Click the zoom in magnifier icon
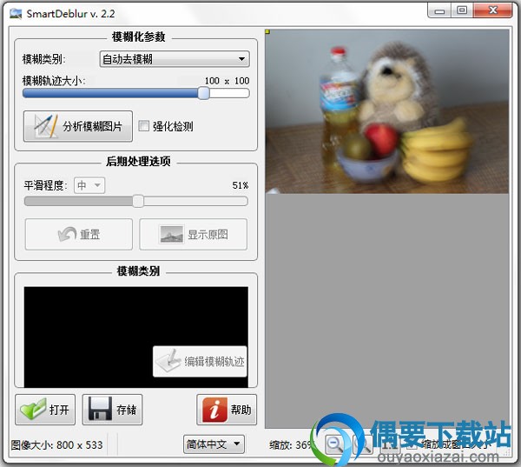This screenshot has height=467, width=521. 362,444
